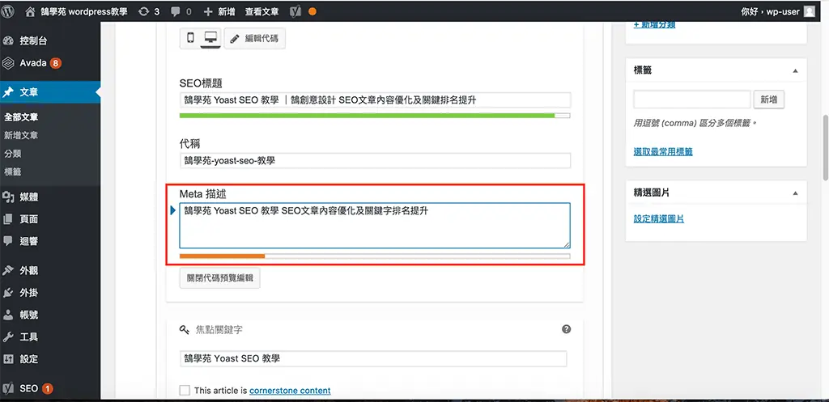Open the updates icon showing 3
Screen dimensions: 829x402
pos(143,11)
